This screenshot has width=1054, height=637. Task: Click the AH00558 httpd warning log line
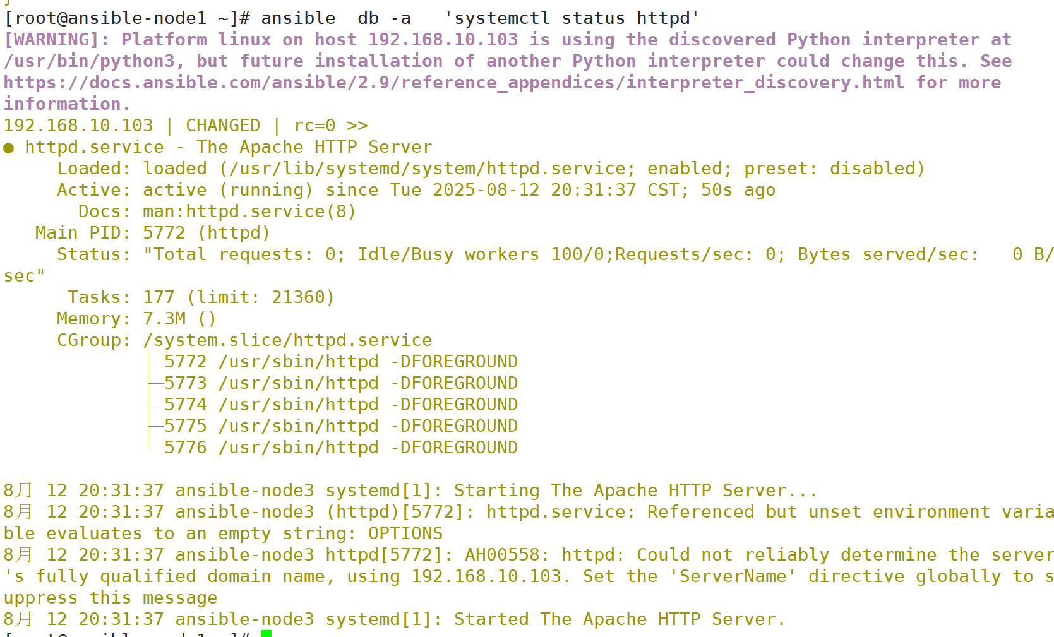(x=529, y=555)
